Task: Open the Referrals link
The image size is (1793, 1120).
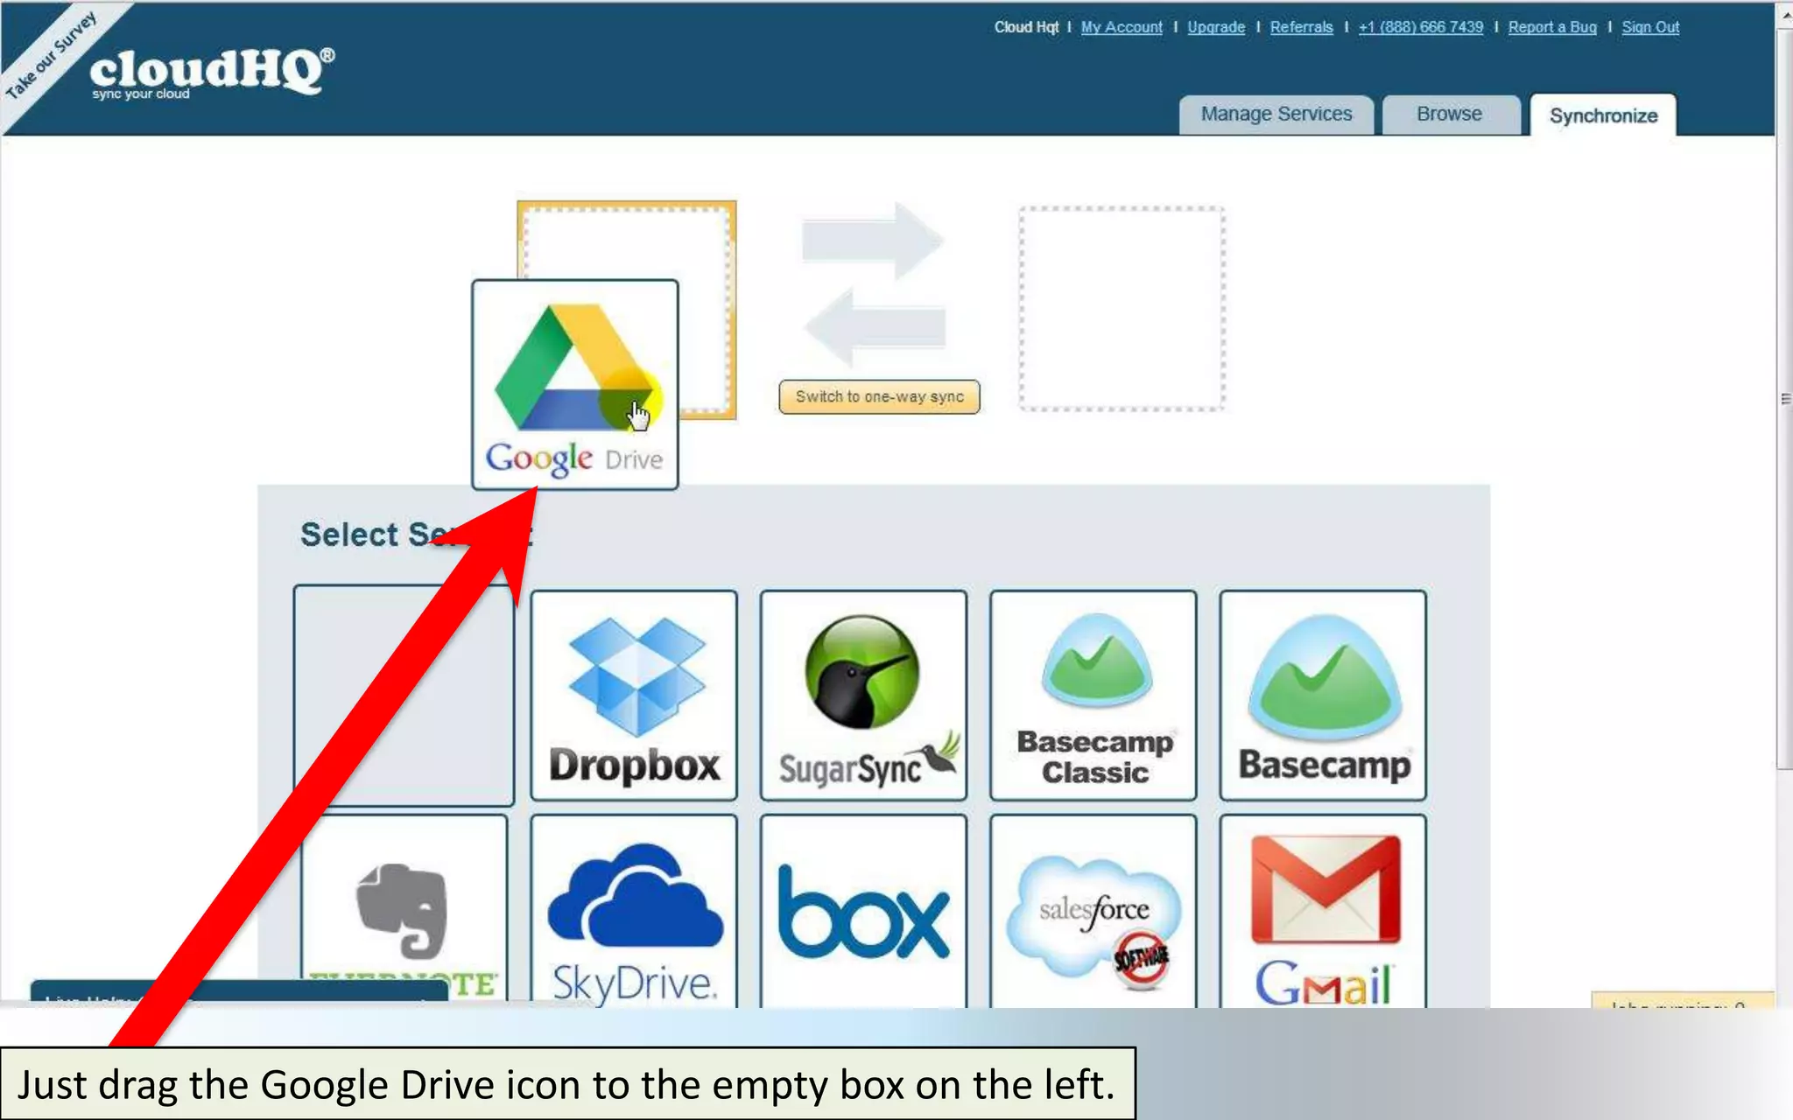Action: click(x=1301, y=27)
